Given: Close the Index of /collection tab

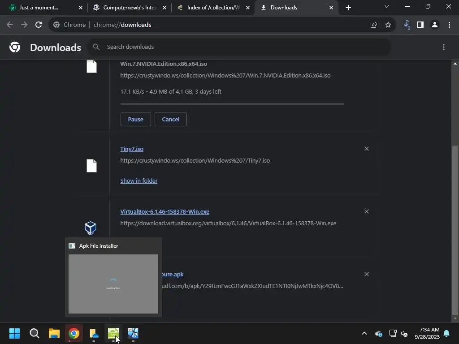Looking at the screenshot, I should click(x=247, y=8).
